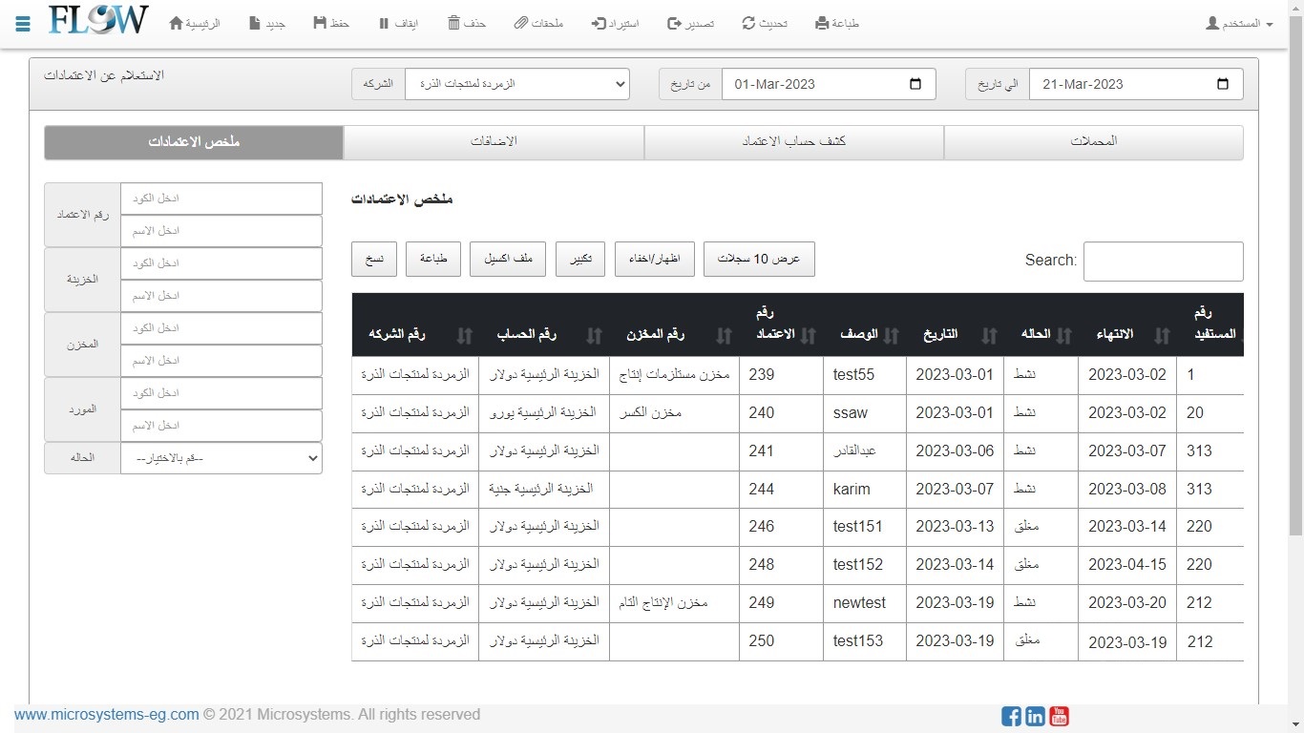Image resolution: width=1304 pixels, height=733 pixels.
Task: Click the refresh update icon
Action: (749, 23)
